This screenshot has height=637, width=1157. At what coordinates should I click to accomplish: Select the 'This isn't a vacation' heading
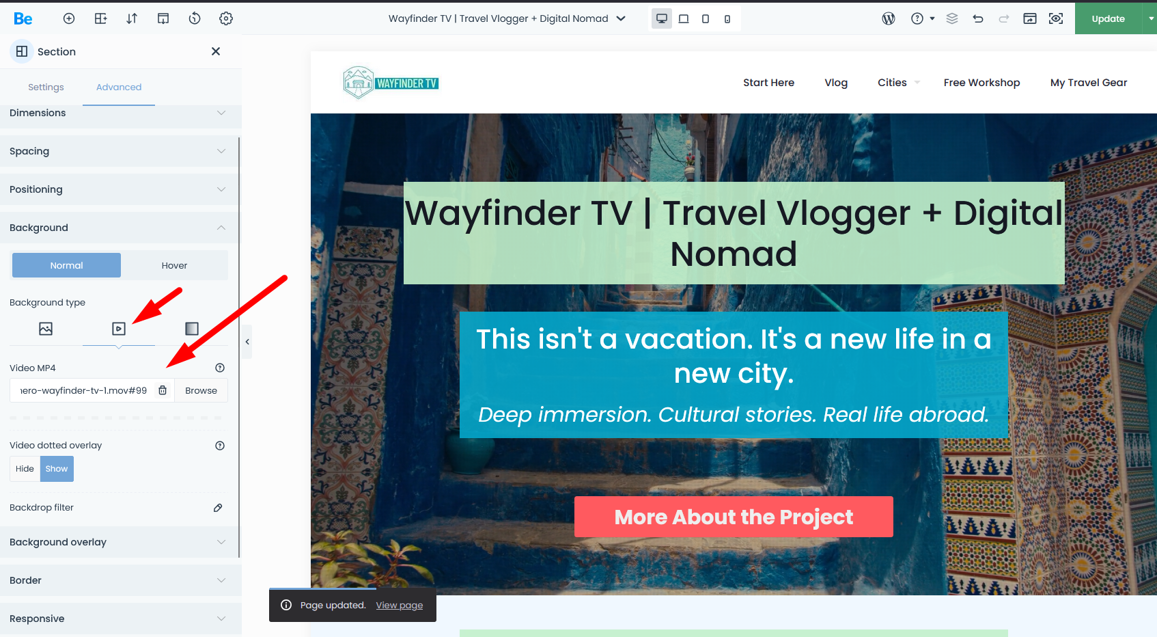click(734, 356)
